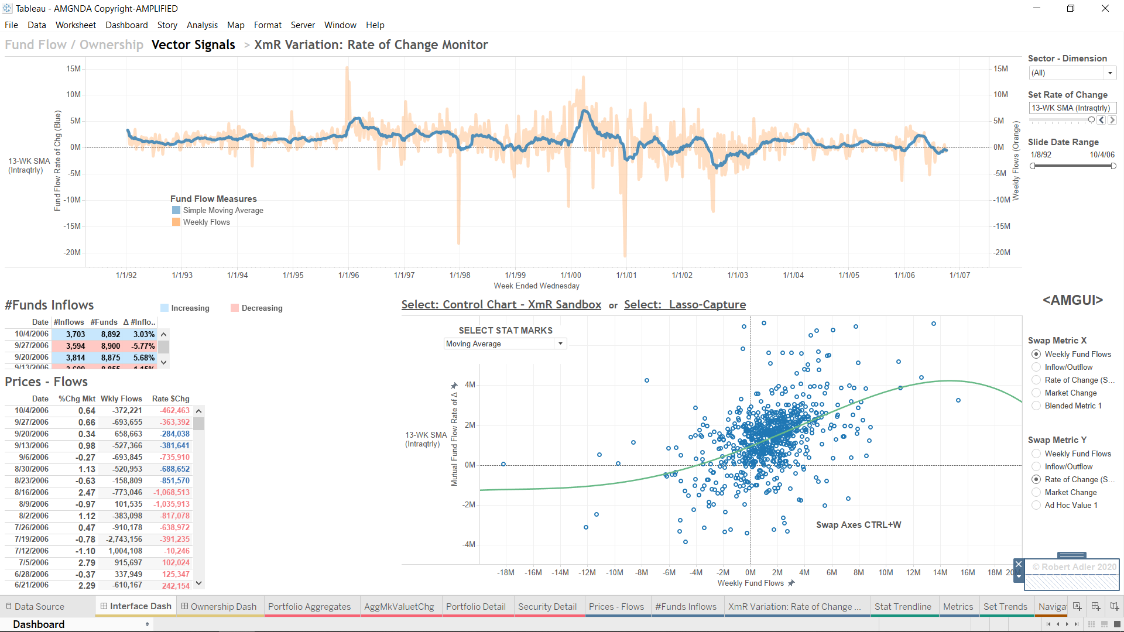Click the New Dashboard icon

click(x=1096, y=607)
